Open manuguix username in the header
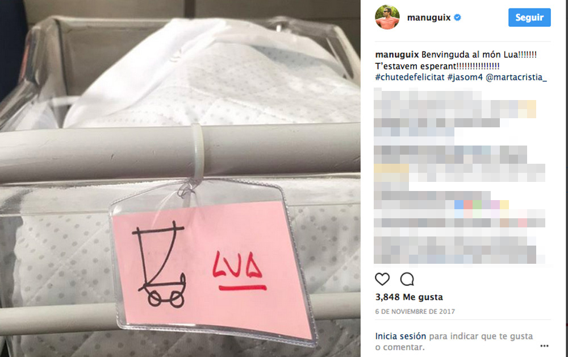Image resolution: width=568 pixels, height=357 pixels. click(x=428, y=18)
